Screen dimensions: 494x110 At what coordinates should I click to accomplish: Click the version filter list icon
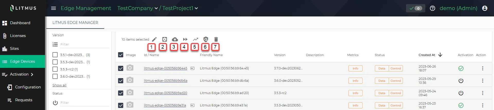tap(55, 44)
